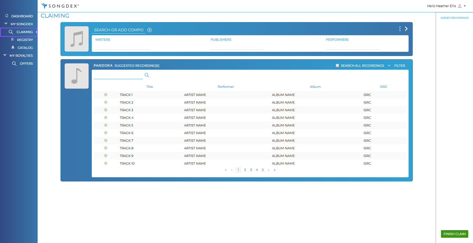The height and width of the screenshot is (243, 473).
Task: Click the user avatar icon in header
Action: point(460,6)
